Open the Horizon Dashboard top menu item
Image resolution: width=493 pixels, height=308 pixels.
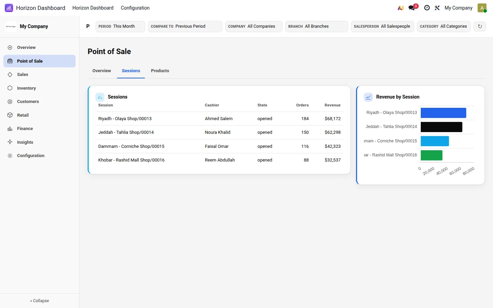[93, 8]
